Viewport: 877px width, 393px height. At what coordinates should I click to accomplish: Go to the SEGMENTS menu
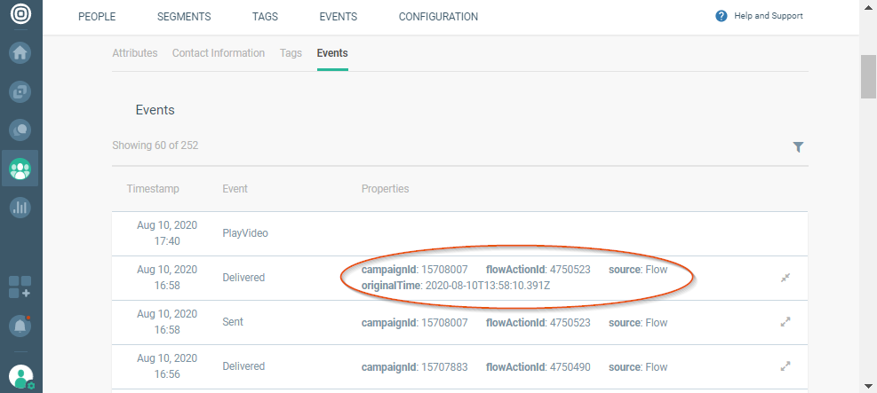point(184,17)
